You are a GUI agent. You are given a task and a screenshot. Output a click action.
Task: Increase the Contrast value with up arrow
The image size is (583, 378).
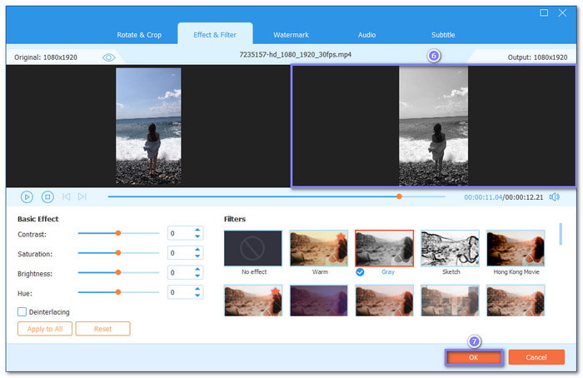pos(197,230)
